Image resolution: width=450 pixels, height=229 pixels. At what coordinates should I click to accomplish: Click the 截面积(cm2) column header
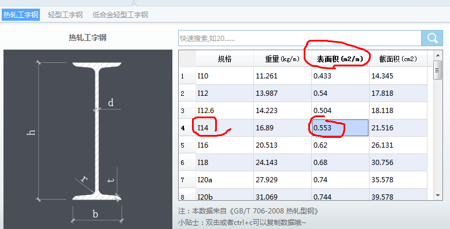398,59
